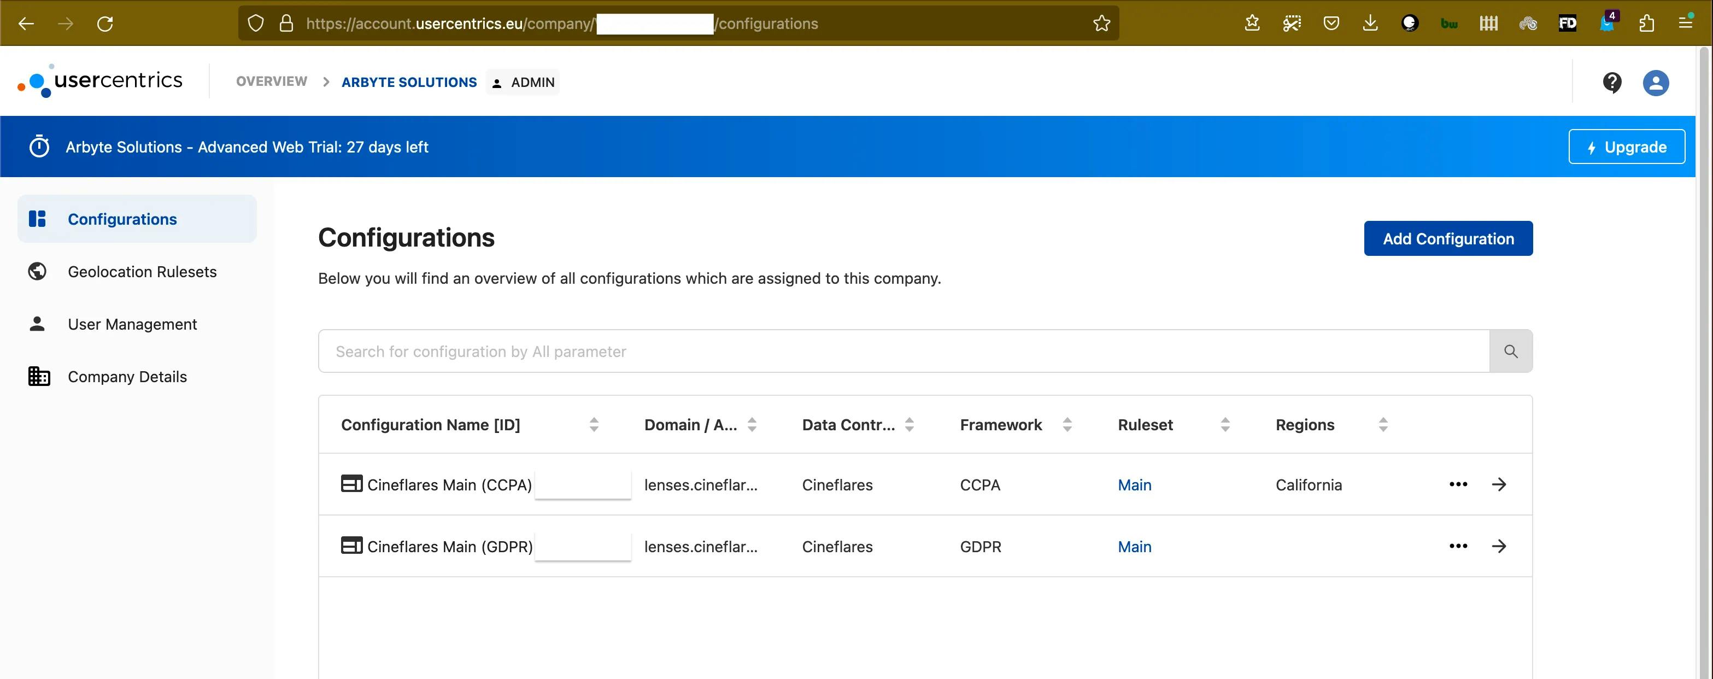
Task: Open three-dot menu for Cineflares Main (CCPA)
Action: click(1458, 484)
